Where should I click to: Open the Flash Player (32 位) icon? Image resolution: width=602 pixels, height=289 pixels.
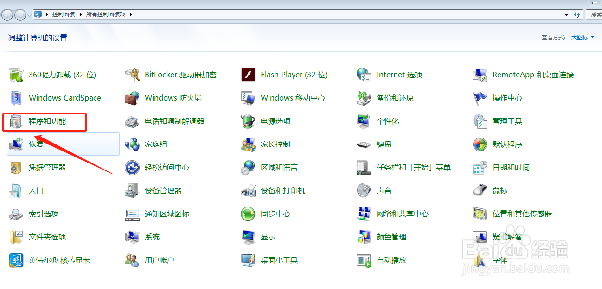[248, 75]
